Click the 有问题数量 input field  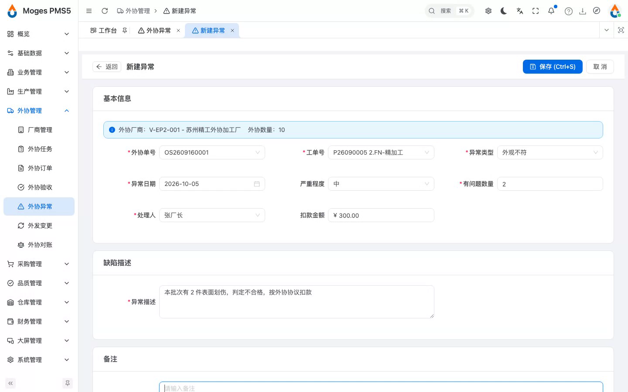coord(550,184)
